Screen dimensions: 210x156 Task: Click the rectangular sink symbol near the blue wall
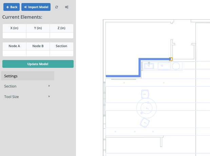pyautogui.click(x=149, y=66)
